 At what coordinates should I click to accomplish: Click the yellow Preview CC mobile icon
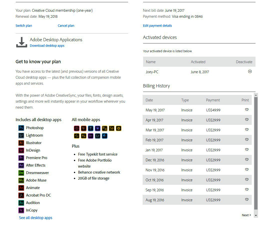pos(119,128)
